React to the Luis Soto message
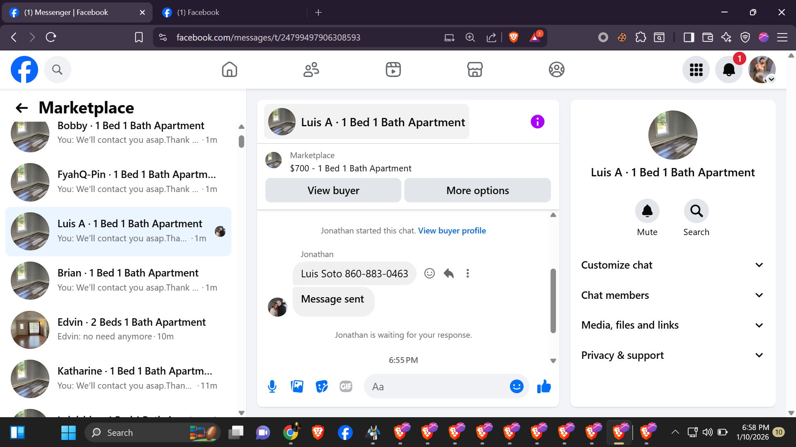The image size is (796, 447). point(430,274)
